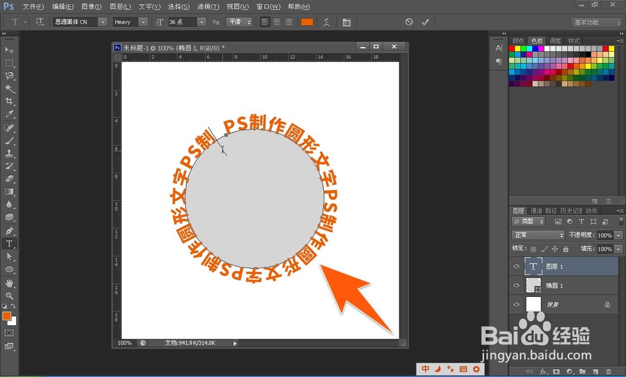The height and width of the screenshot is (377, 626).
Task: Cancel the current text edit
Action: point(409,22)
